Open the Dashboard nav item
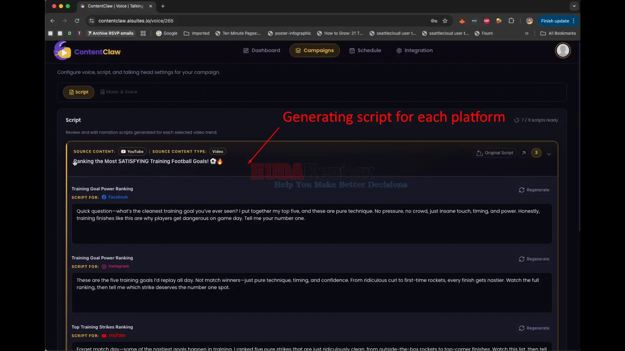The width and height of the screenshot is (625, 351). tap(262, 50)
